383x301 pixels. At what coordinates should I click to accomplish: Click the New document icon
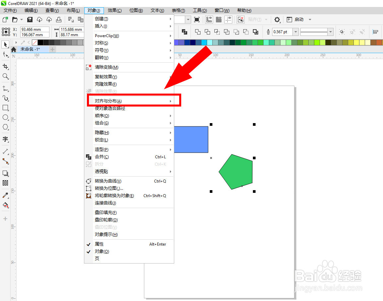click(x=5, y=20)
